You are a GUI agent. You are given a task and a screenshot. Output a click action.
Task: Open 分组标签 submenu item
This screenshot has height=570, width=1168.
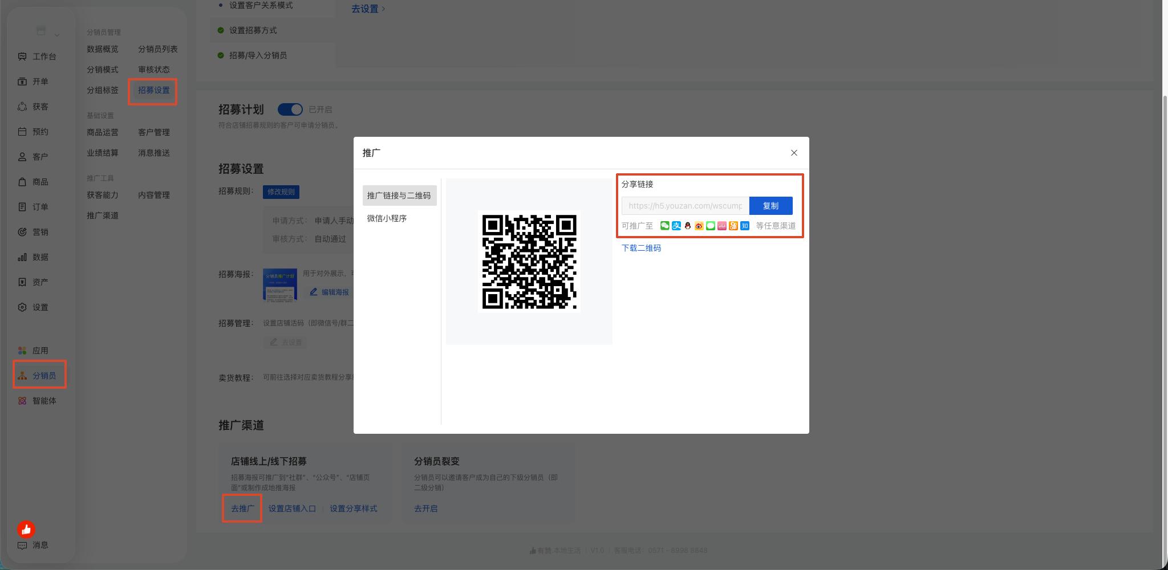(103, 90)
